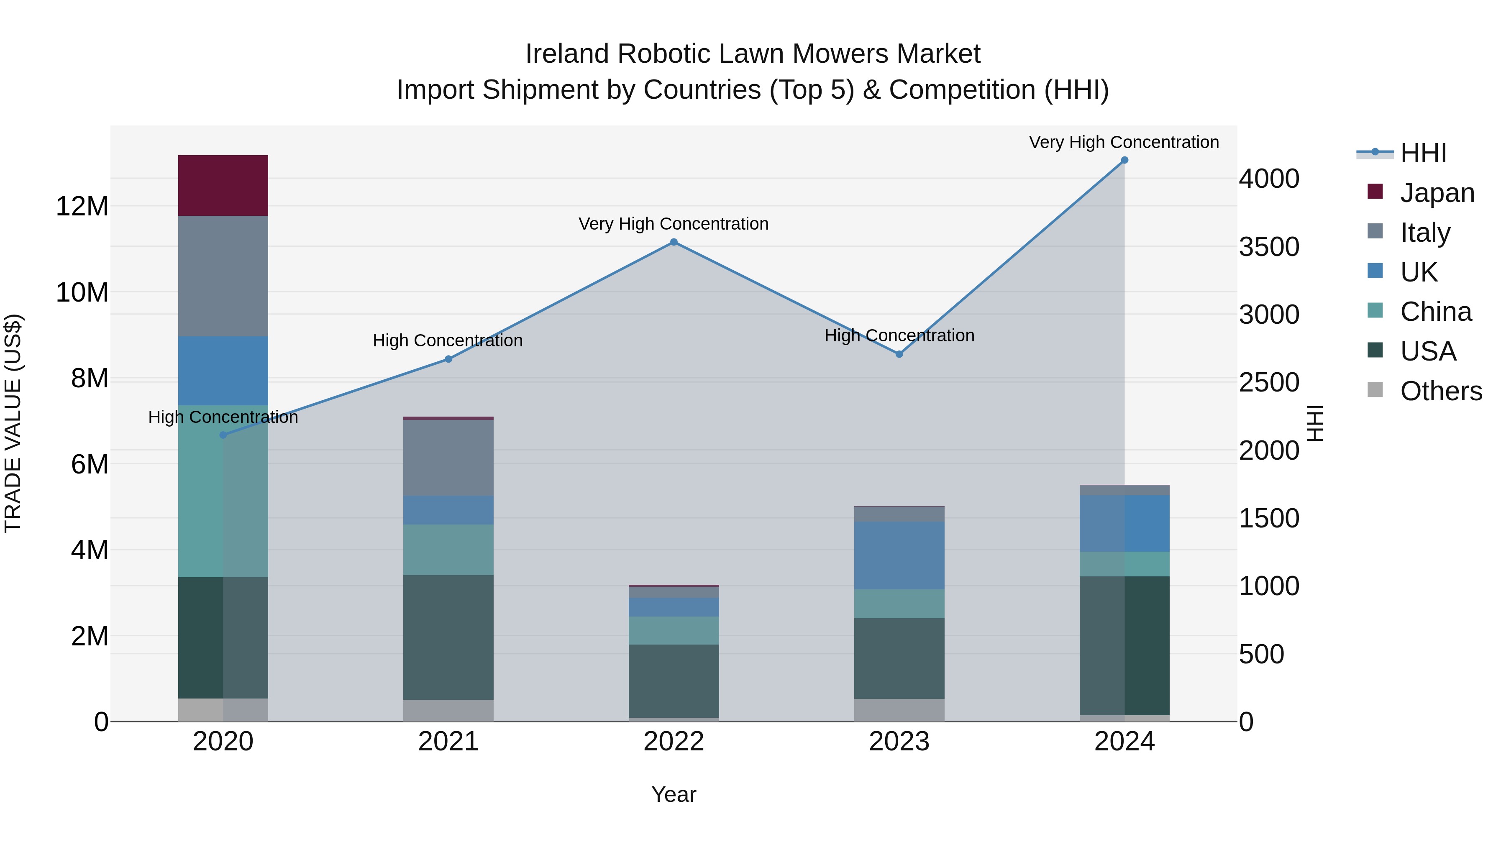Click the USA segment of the 2020 bar
This screenshot has height=847, width=1506.
223,638
